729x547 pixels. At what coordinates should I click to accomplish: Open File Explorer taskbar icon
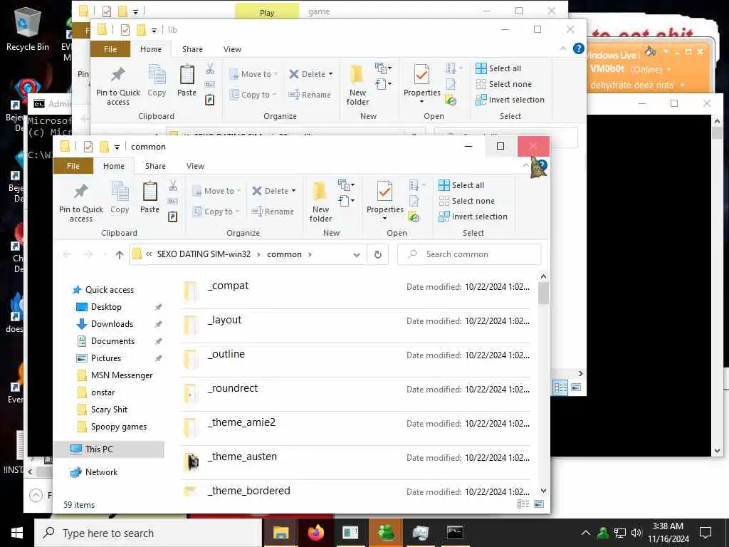[x=280, y=533]
